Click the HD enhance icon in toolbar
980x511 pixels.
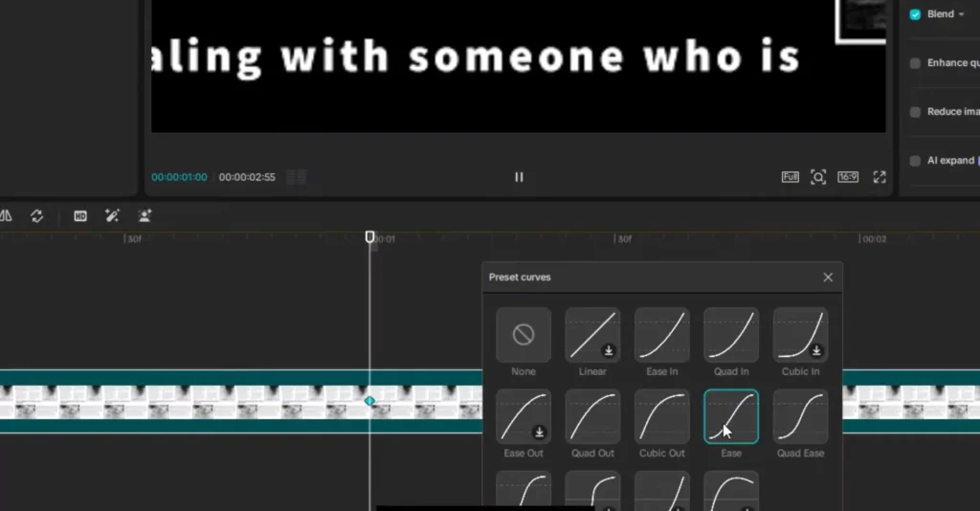point(80,216)
